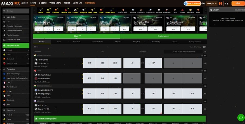Open Bundesliga in Populaires list

coord(16,100)
